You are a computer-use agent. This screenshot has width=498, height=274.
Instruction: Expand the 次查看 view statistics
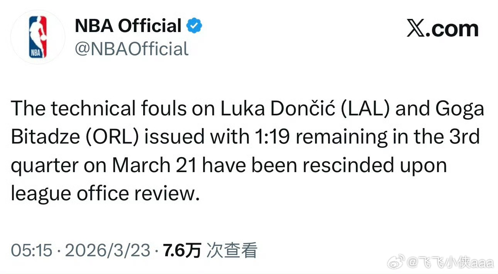click(x=232, y=250)
